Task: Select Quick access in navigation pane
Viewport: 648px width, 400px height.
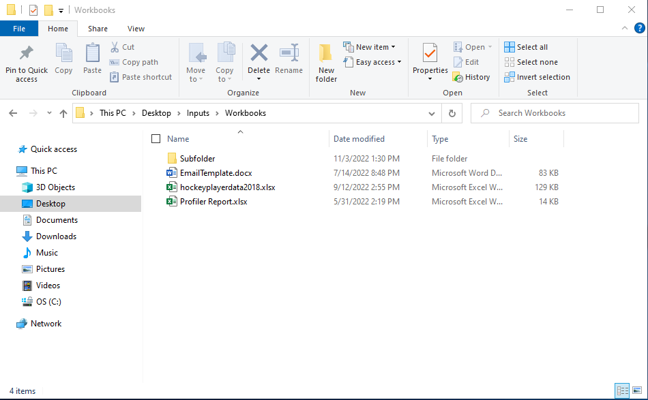Action: 54,149
